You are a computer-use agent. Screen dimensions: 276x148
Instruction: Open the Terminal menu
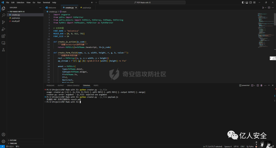47,3
